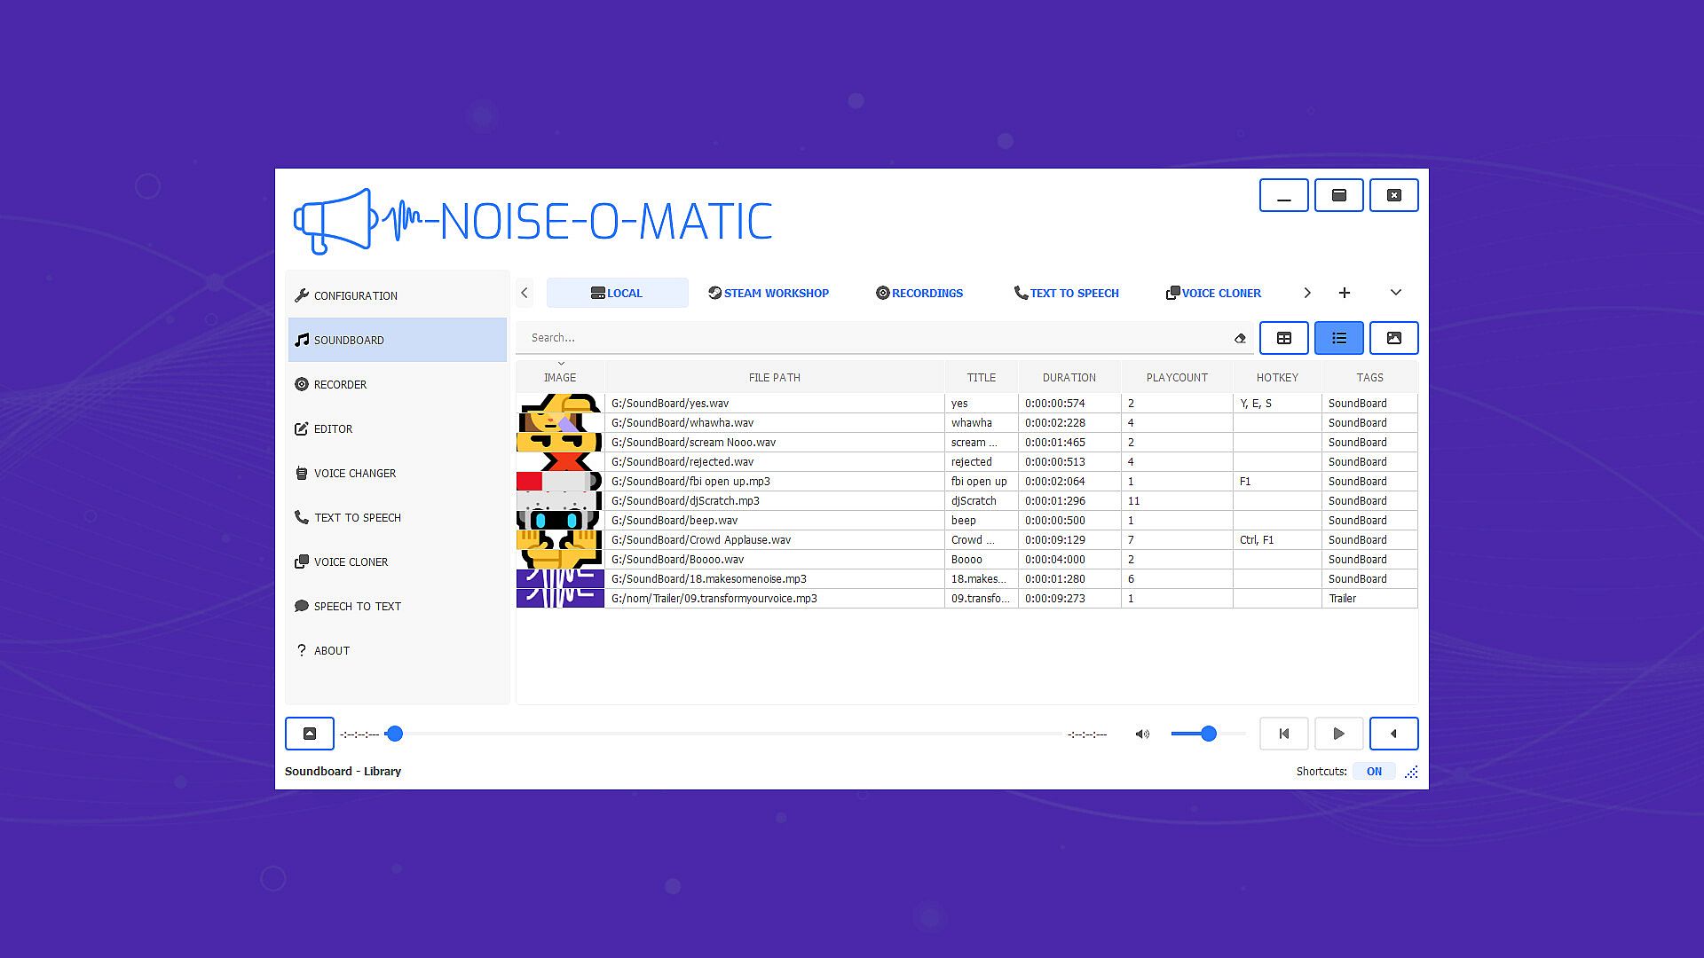Collapse sidebar with left chevron
The width and height of the screenshot is (1704, 958).
click(525, 293)
